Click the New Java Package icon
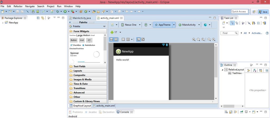Screen dimensions: 270x118 click(81, 12)
